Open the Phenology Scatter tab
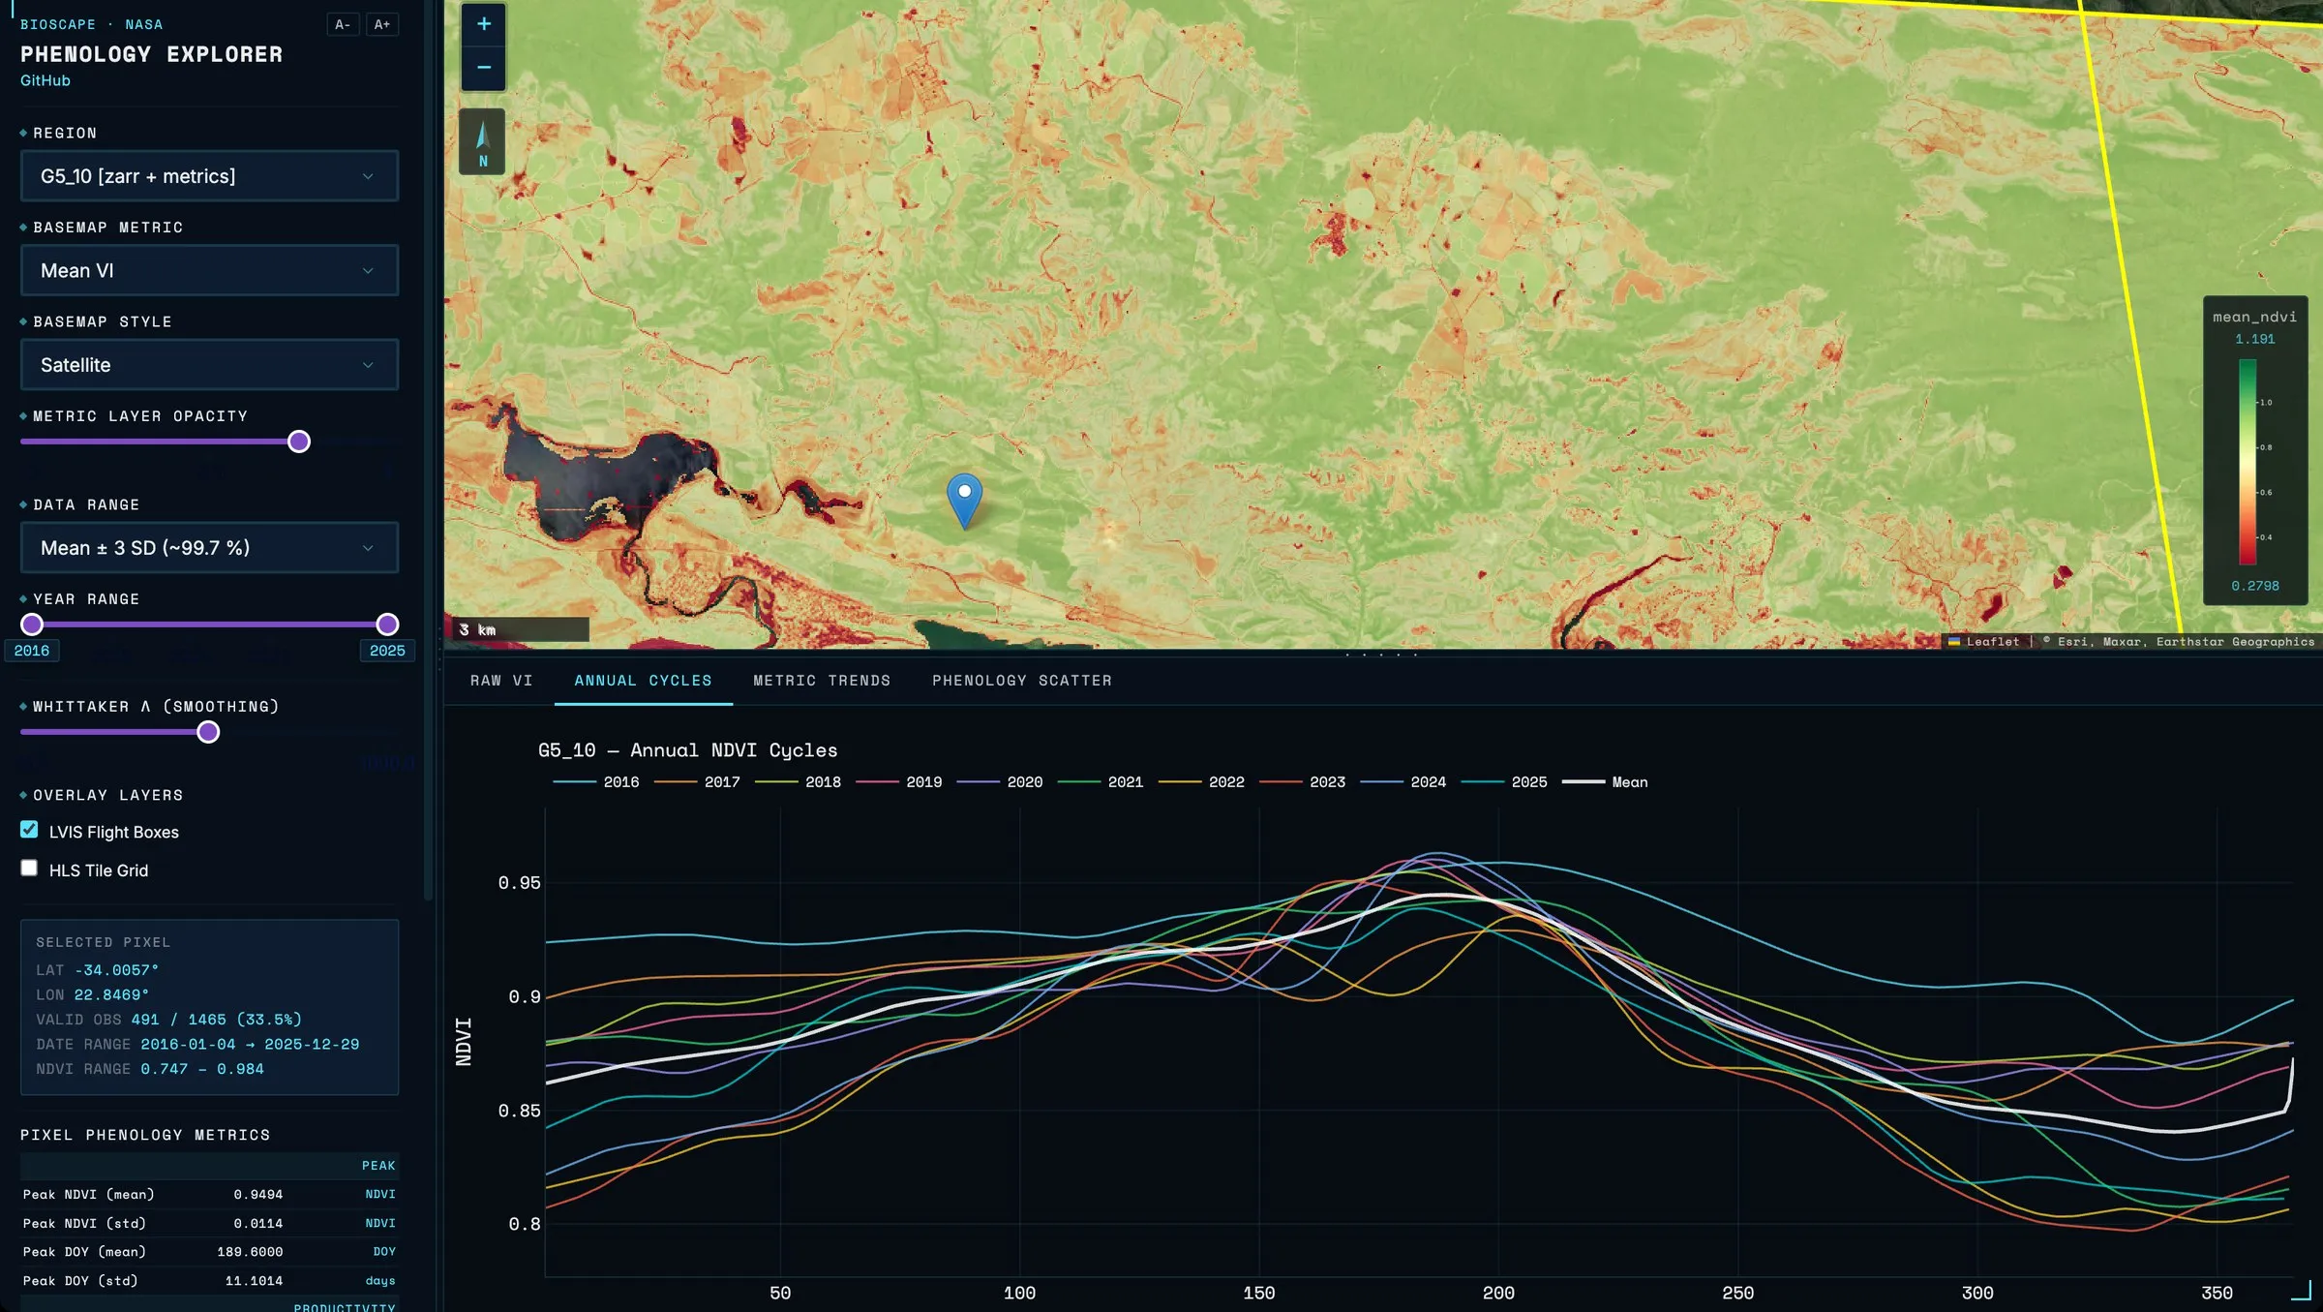 click(x=1022, y=681)
